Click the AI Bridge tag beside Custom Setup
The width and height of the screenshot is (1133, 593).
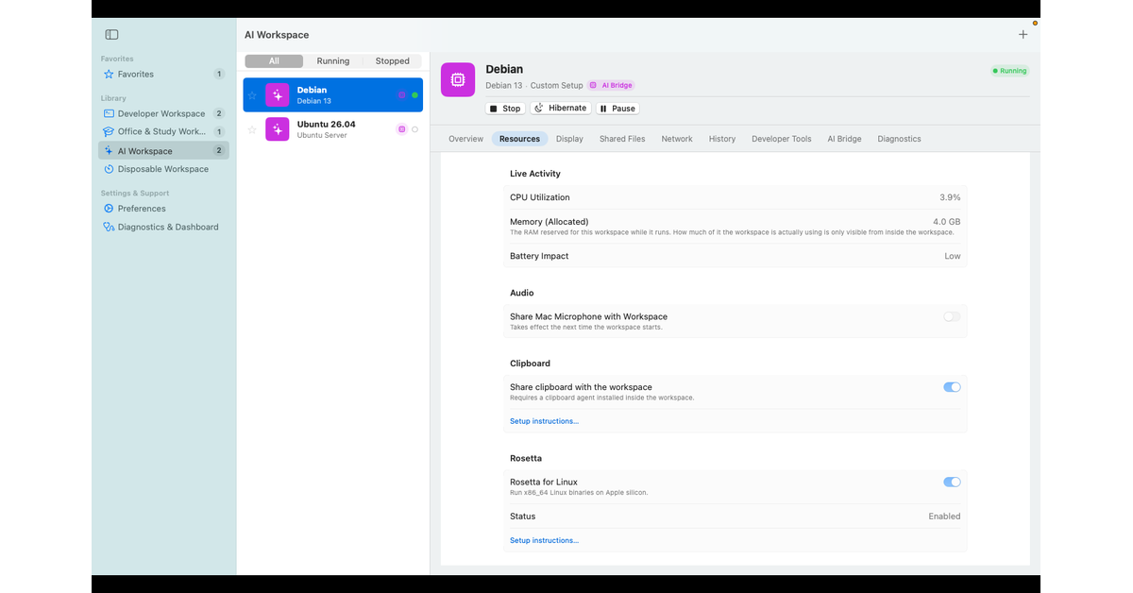[612, 86]
